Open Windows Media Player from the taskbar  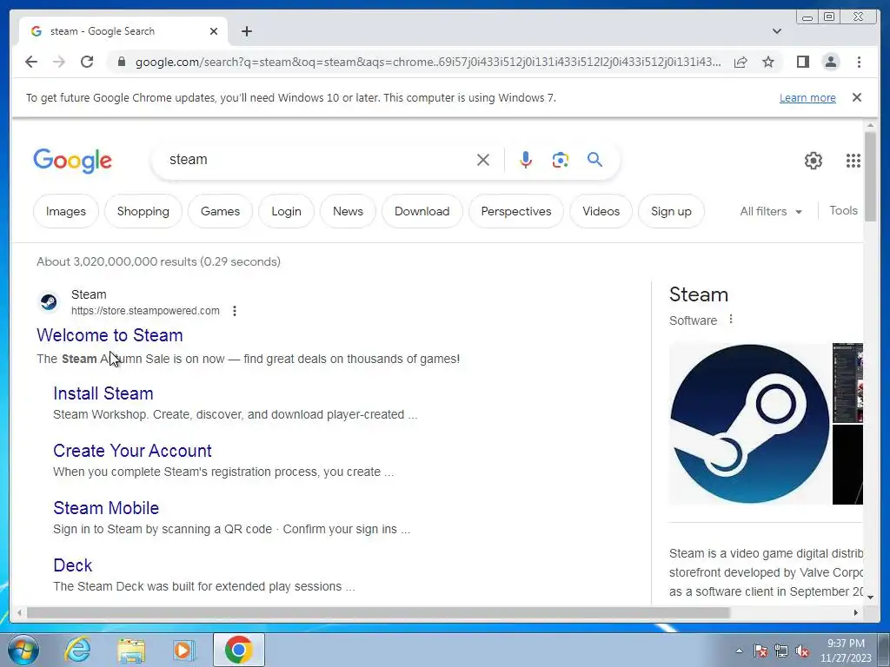184,650
